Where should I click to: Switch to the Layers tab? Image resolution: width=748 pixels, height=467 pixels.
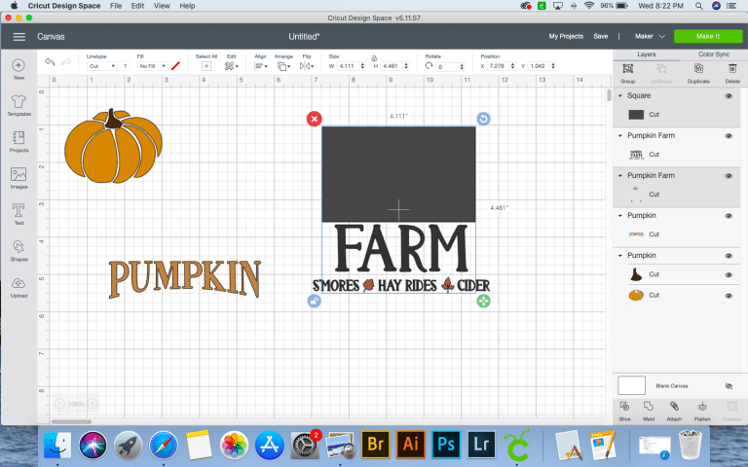(647, 54)
